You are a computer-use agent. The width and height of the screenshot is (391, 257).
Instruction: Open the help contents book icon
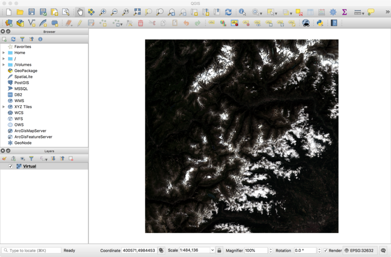click(x=334, y=23)
